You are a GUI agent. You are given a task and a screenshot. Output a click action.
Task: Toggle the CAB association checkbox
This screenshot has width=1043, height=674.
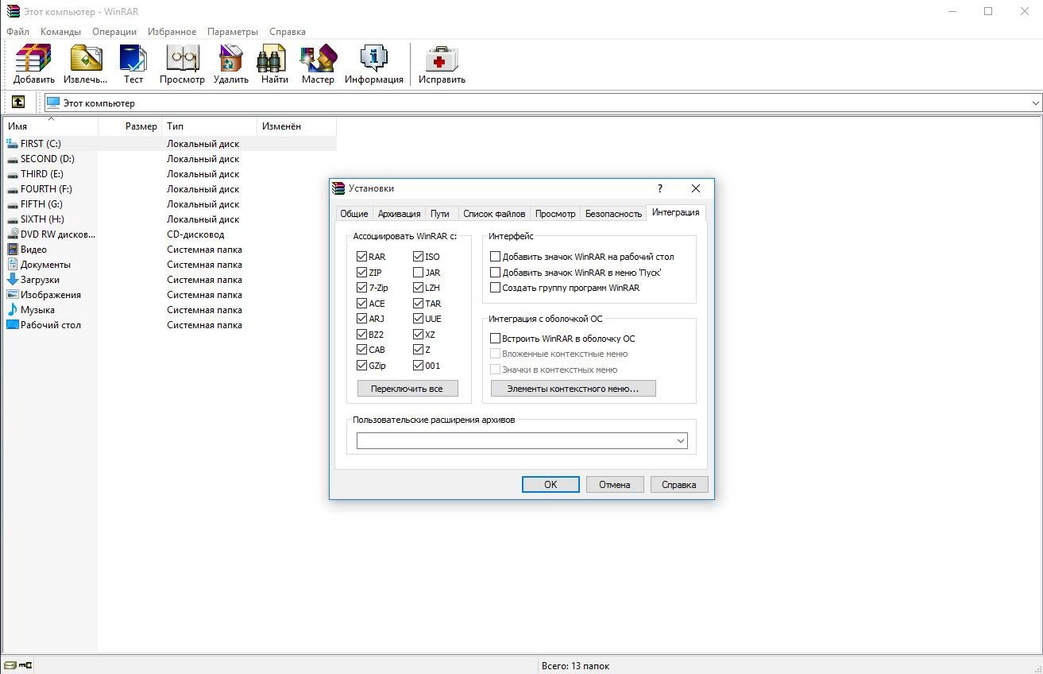coord(361,350)
